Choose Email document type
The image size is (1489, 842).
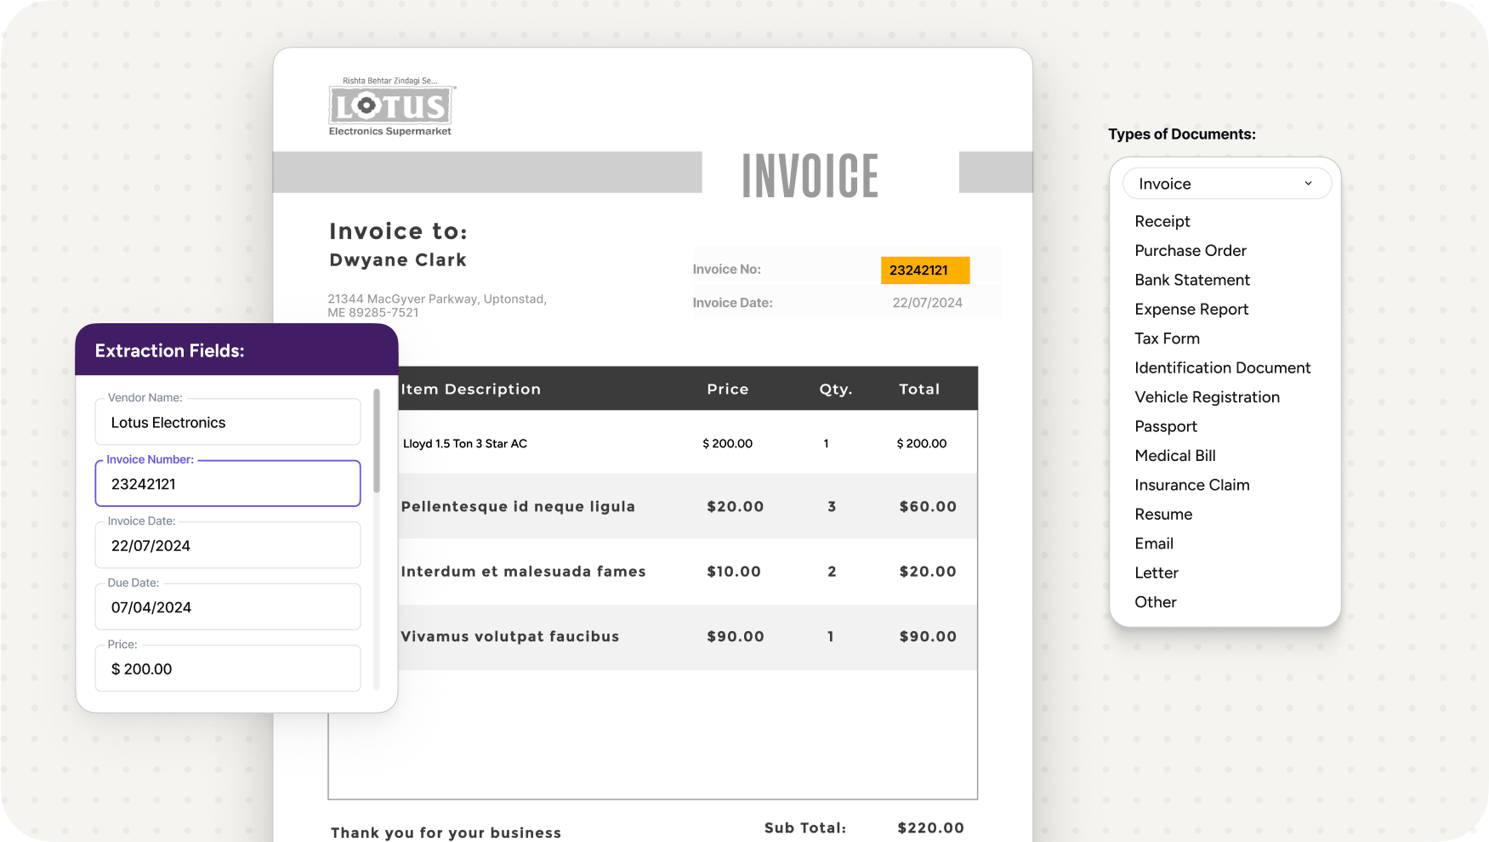[1154, 543]
